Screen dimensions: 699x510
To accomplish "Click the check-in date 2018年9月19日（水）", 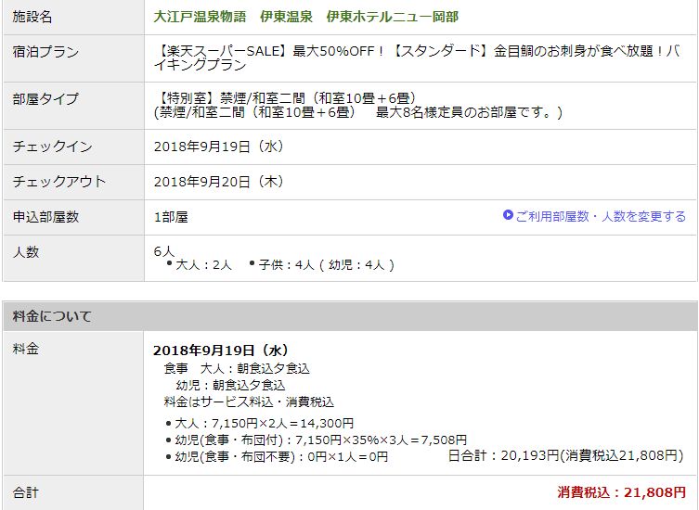I will pos(219,147).
